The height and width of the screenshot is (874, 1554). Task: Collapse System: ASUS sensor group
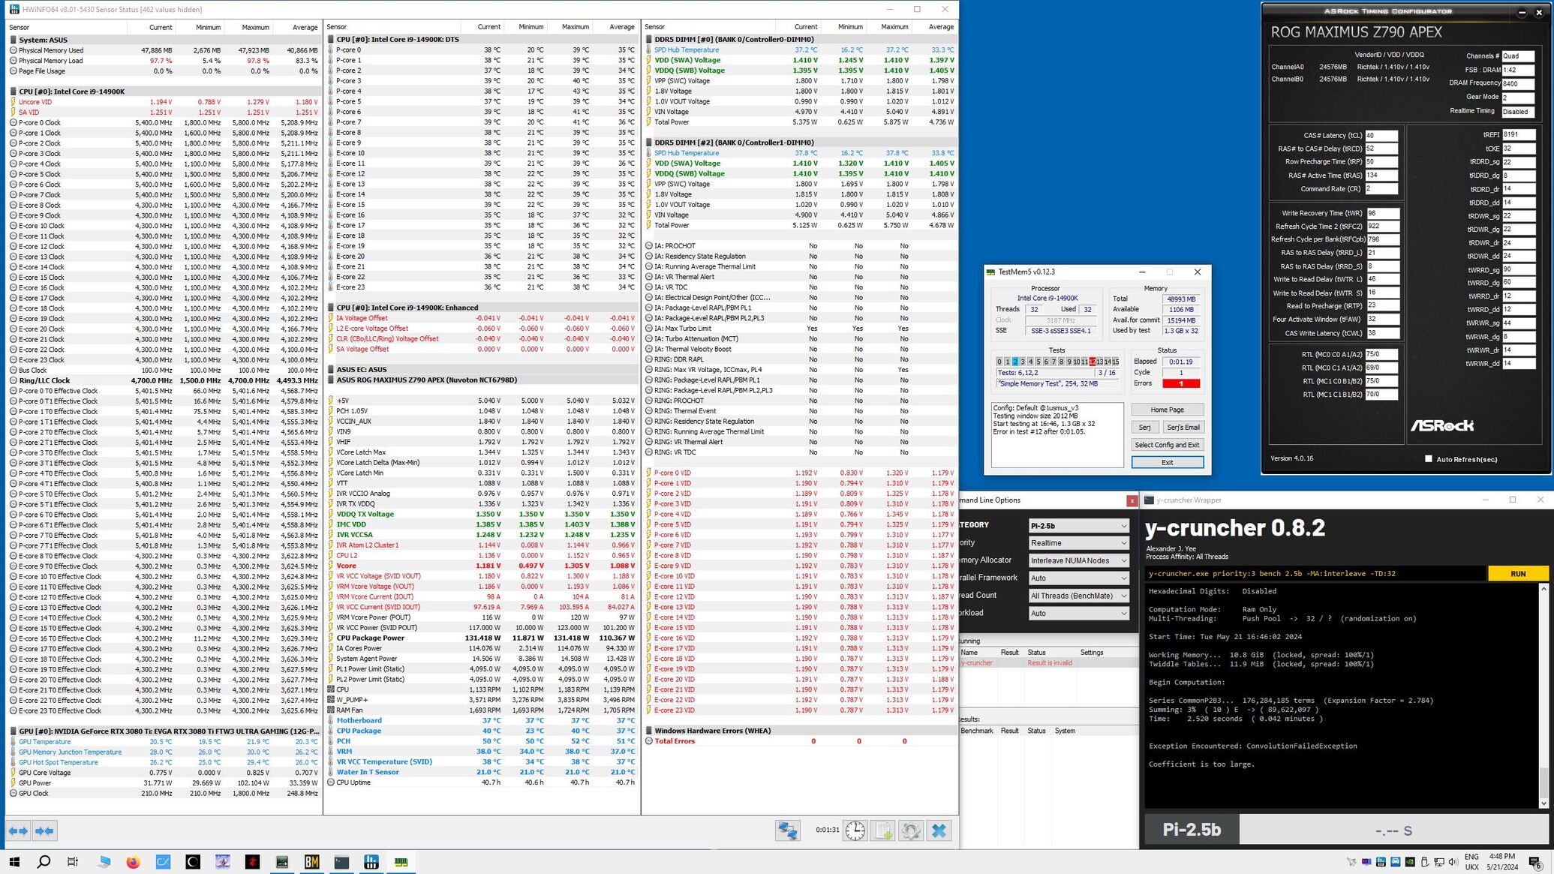coord(14,40)
